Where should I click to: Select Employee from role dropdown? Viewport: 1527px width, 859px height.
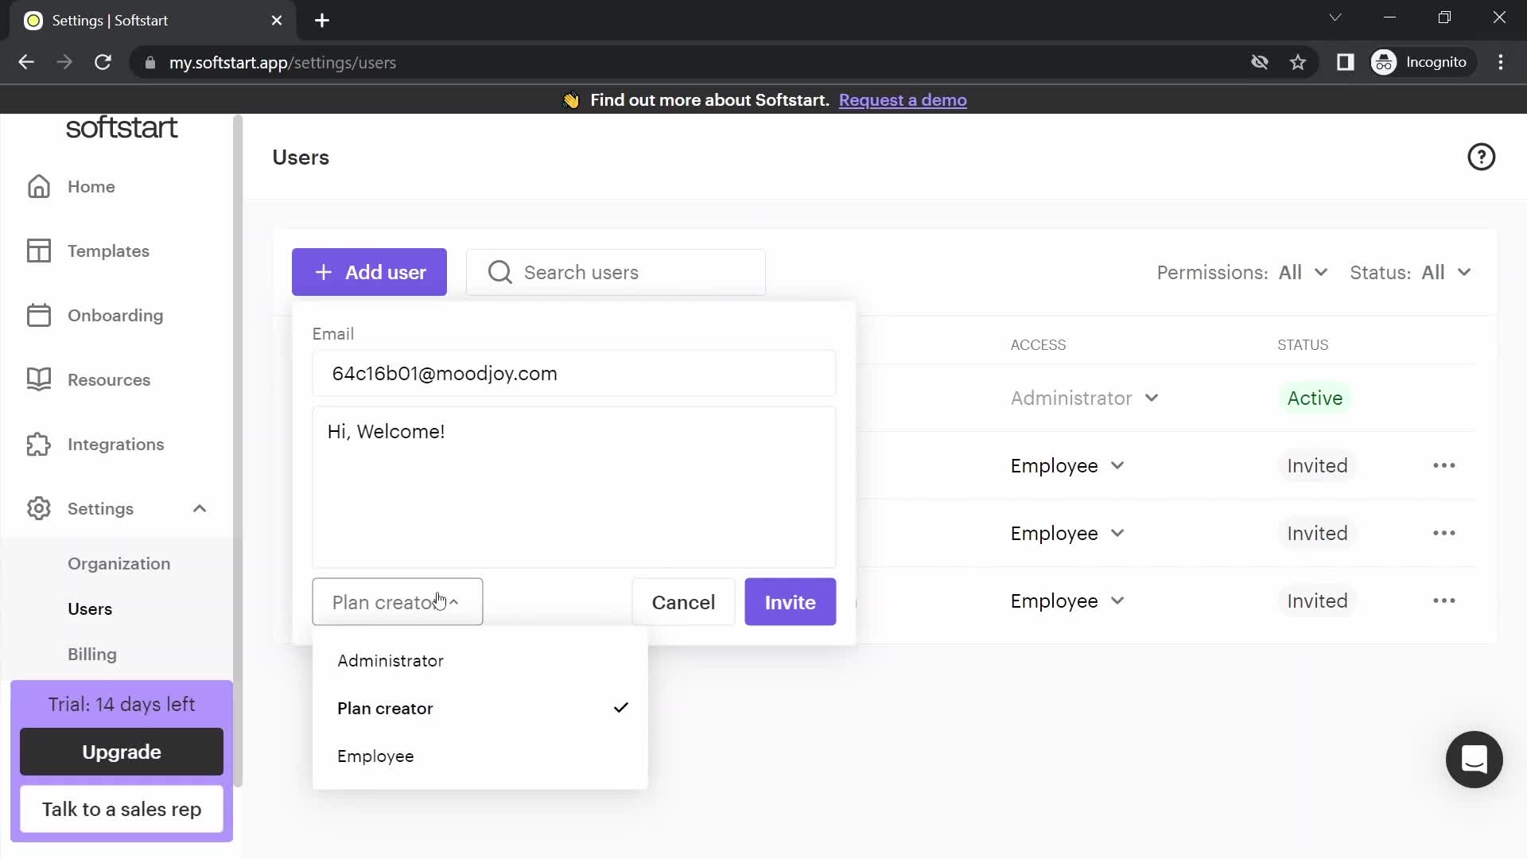click(375, 756)
